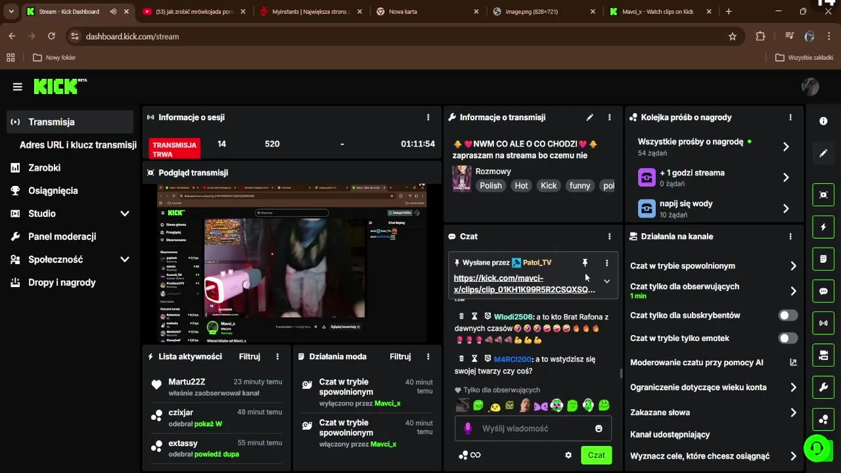The width and height of the screenshot is (841, 473).
Task: Delete Wlodi2506's chat message with the trash icon
Action: 461,316
